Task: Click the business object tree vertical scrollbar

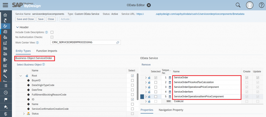Action: click(x=138, y=86)
